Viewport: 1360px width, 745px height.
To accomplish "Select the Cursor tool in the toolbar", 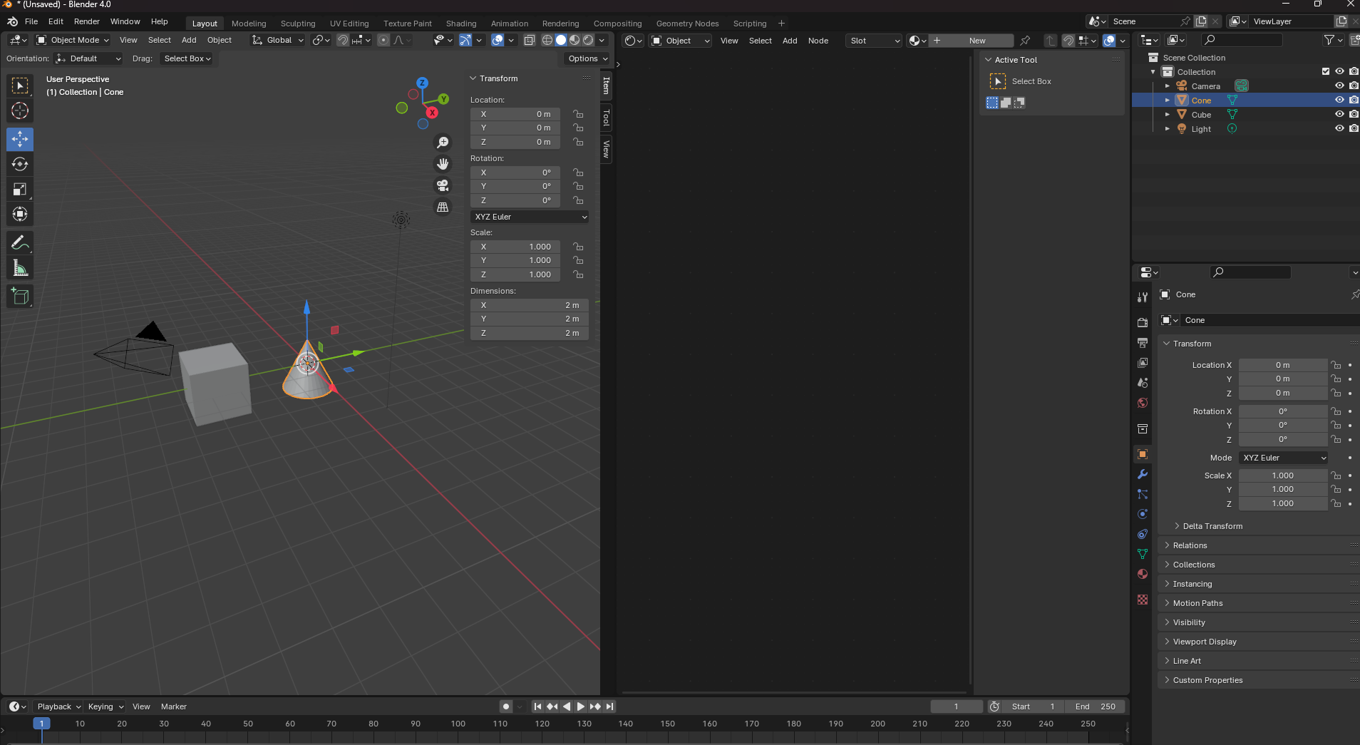I will [x=20, y=111].
